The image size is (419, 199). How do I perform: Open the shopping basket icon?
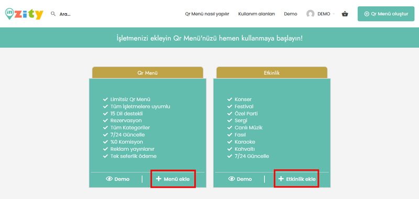[x=345, y=14]
